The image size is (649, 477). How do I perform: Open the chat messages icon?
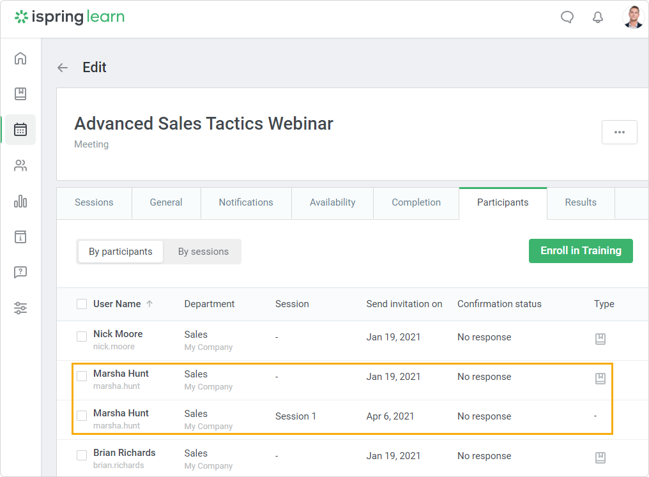click(567, 17)
